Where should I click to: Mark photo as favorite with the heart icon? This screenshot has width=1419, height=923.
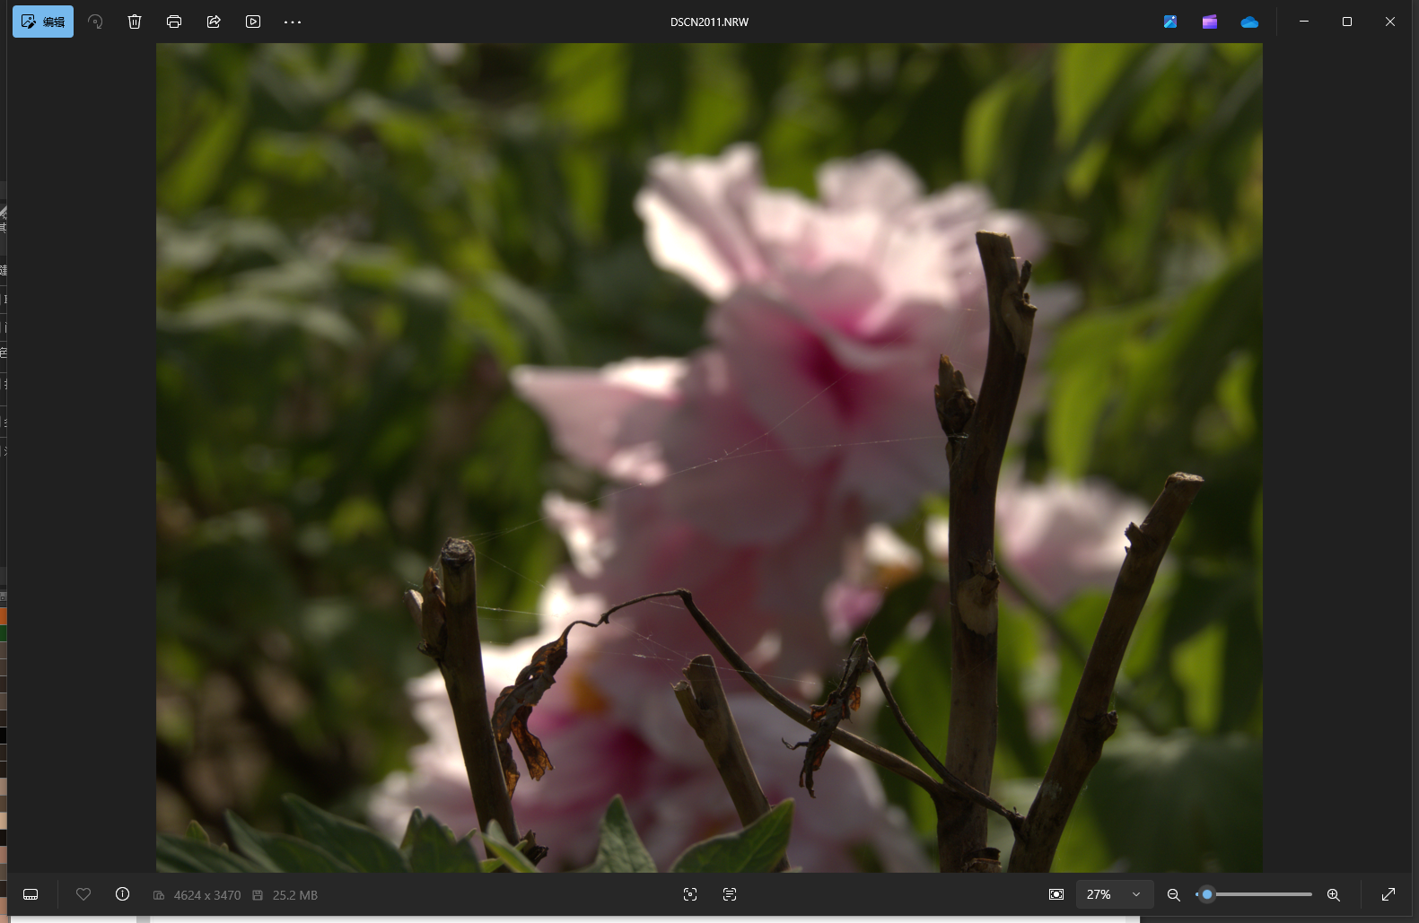tap(83, 894)
